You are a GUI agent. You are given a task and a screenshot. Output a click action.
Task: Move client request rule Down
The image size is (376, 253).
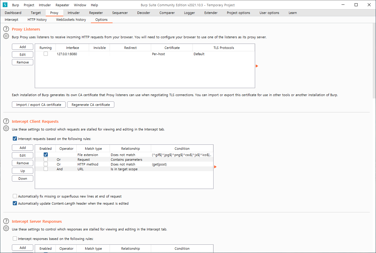pos(23,179)
